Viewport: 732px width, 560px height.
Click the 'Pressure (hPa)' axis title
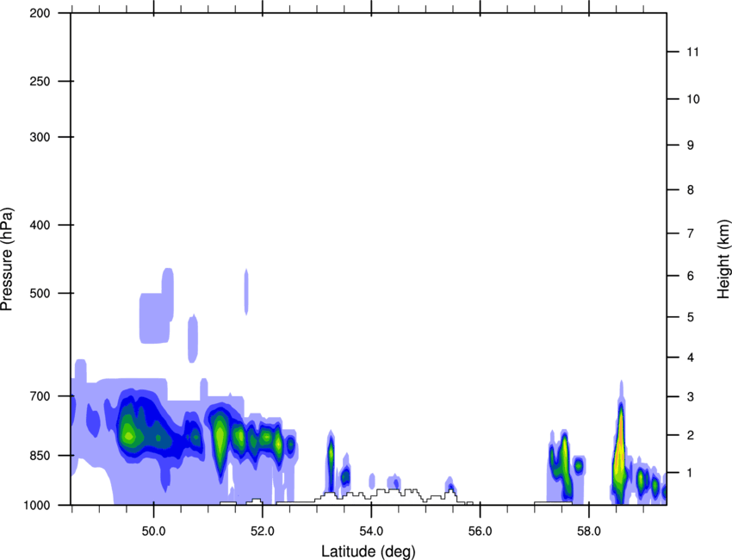(x=7, y=259)
